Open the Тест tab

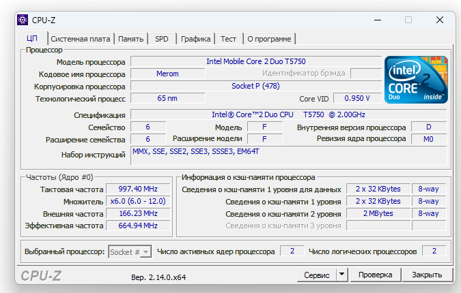(228, 39)
